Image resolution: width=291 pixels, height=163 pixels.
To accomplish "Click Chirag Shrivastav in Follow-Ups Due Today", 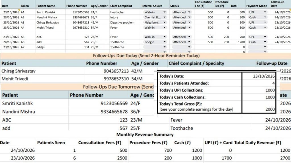I will tap(18, 71).
